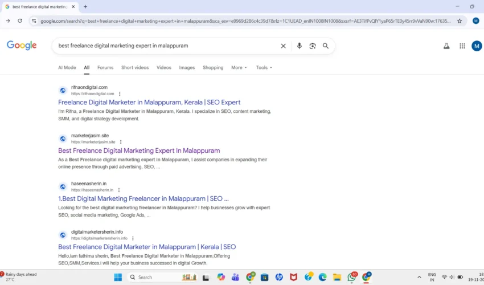Viewport: 484px width, 285px height.
Task: Switch to the Images tab
Action: [x=187, y=68]
